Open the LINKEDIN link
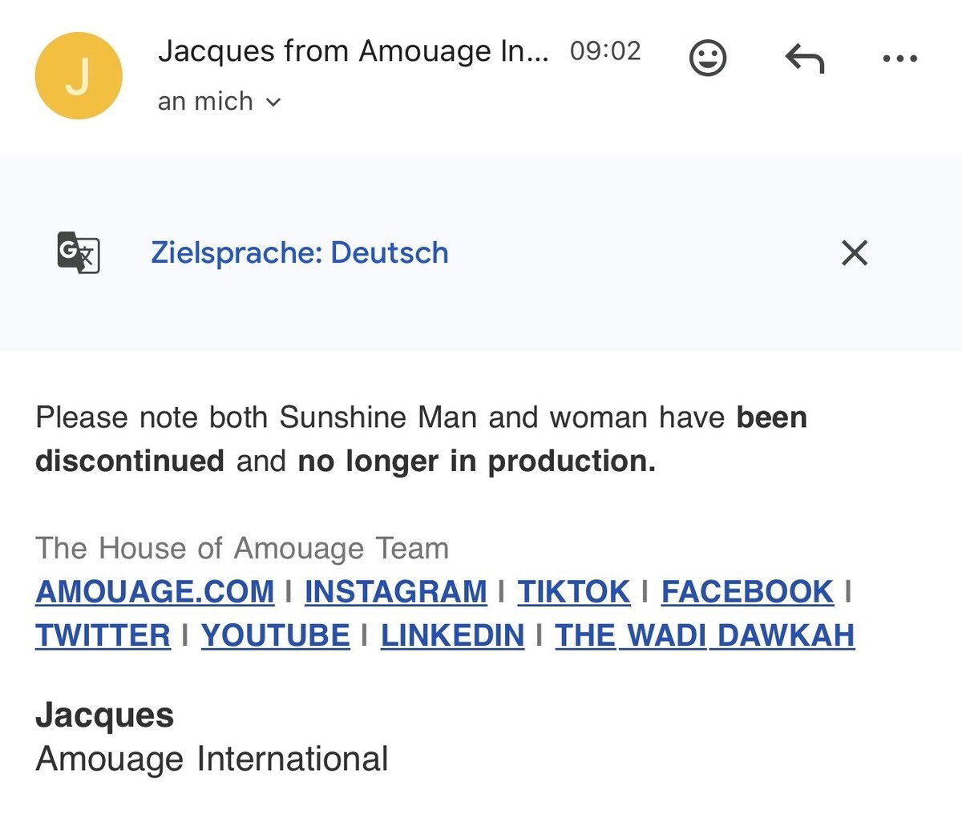 (452, 635)
